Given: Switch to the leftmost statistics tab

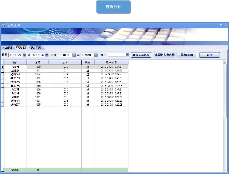Looking at the screenshot, I should click(x=7, y=47).
